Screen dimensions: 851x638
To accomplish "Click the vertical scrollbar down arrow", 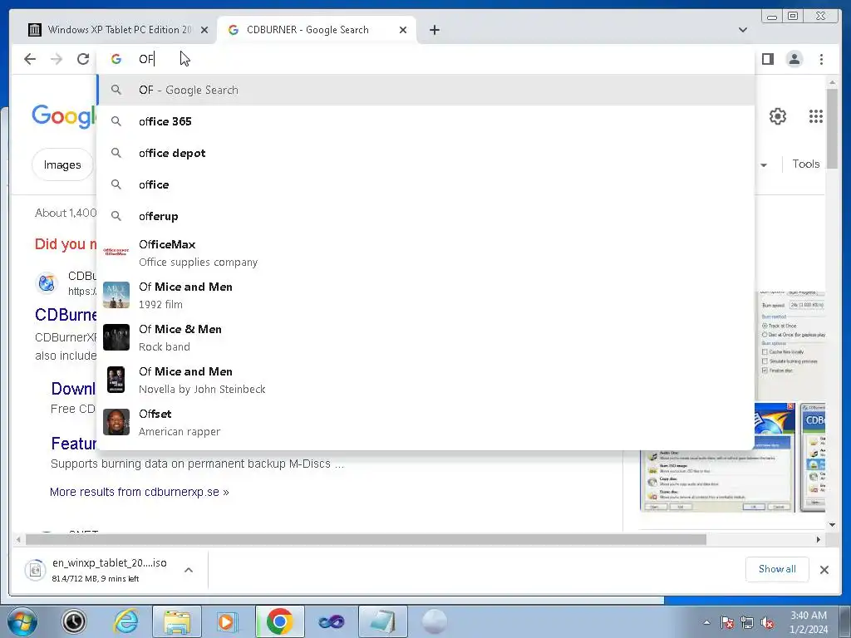I will [x=832, y=525].
